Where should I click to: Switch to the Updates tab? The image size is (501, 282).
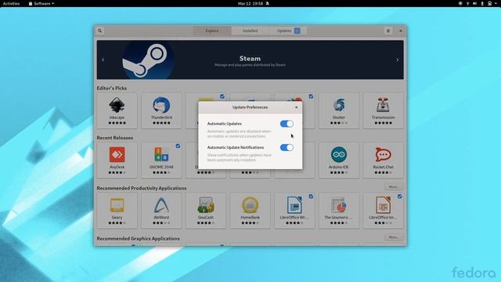pyautogui.click(x=288, y=31)
